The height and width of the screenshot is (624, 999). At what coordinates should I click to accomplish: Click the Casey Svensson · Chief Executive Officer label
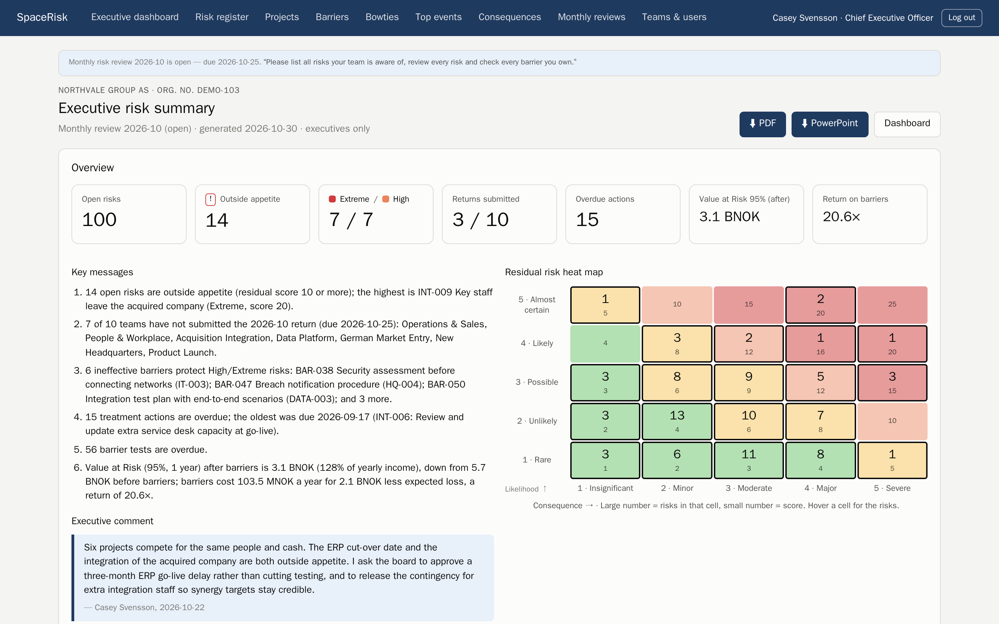853,18
